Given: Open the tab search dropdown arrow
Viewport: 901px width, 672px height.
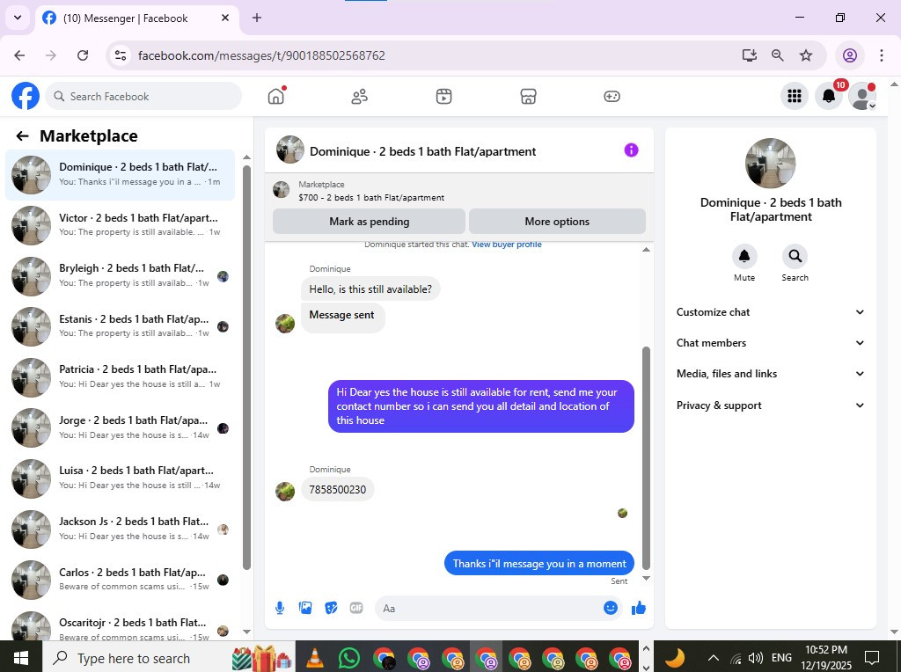Looking at the screenshot, I should (18, 18).
